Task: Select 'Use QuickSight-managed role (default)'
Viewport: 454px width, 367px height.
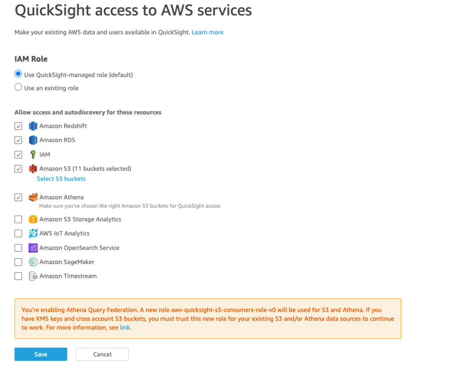Action: [x=18, y=74]
